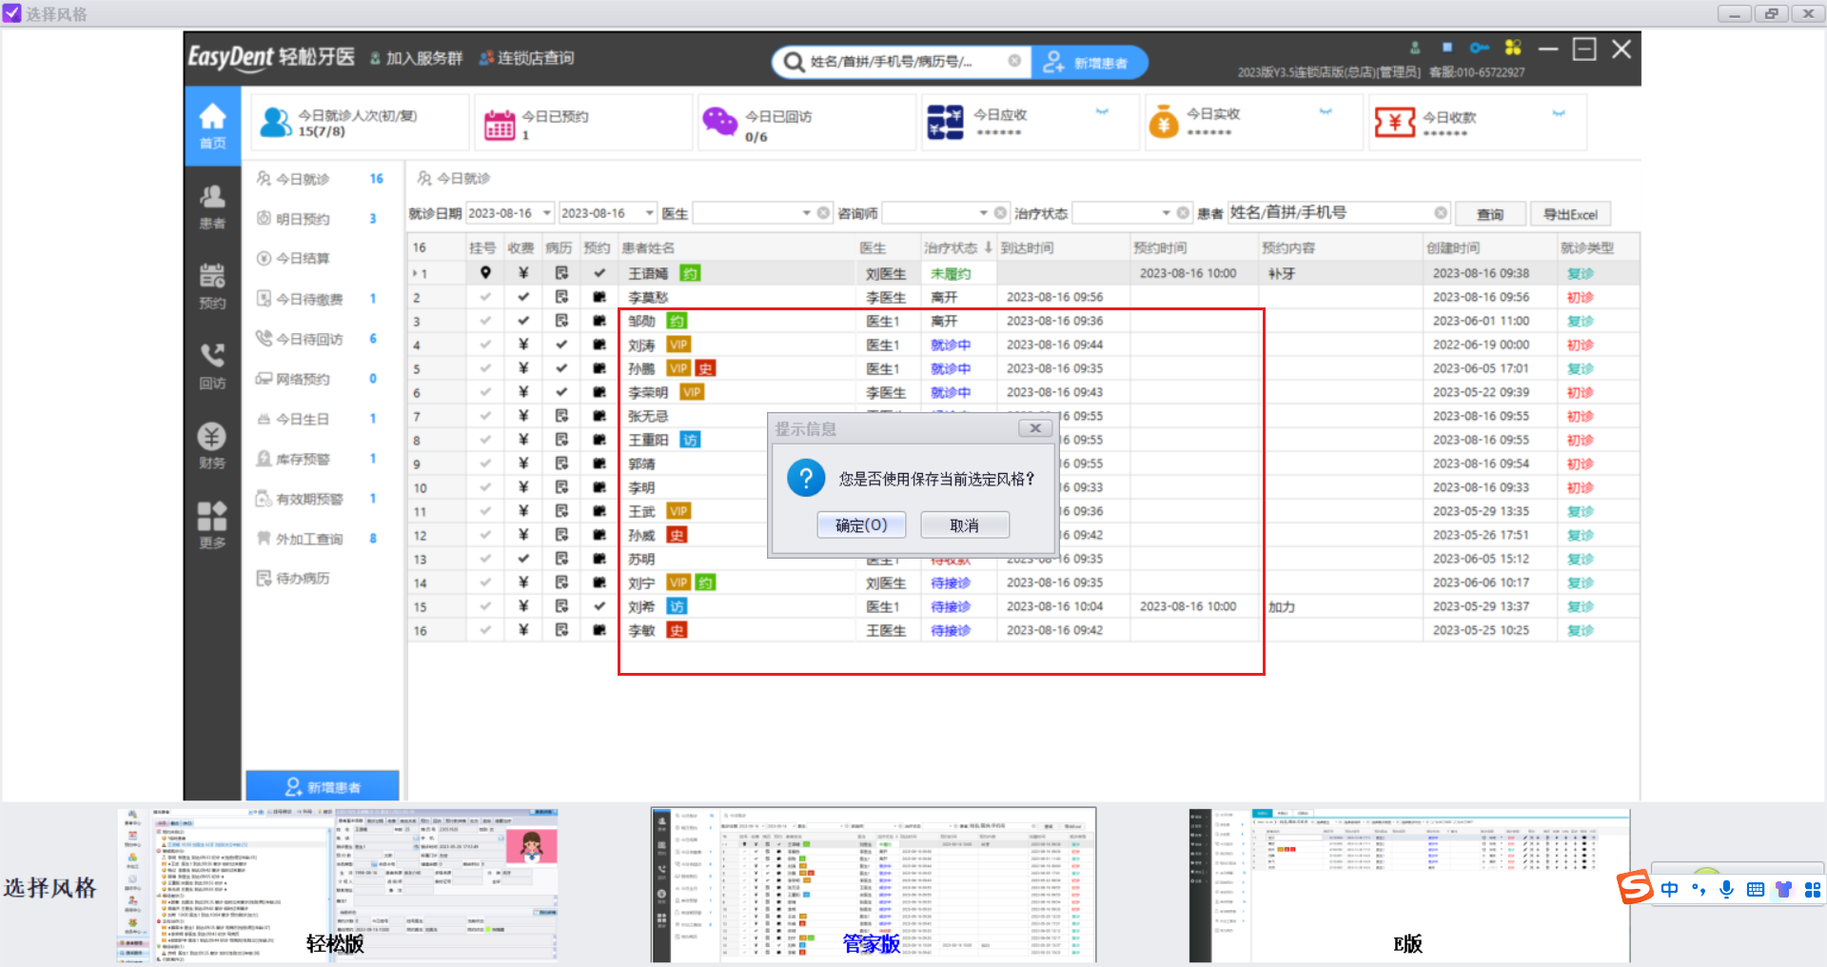Viewport: 1827px width, 967px height.
Task: Open the end date 2023-08-16 dropdown
Action: [650, 213]
